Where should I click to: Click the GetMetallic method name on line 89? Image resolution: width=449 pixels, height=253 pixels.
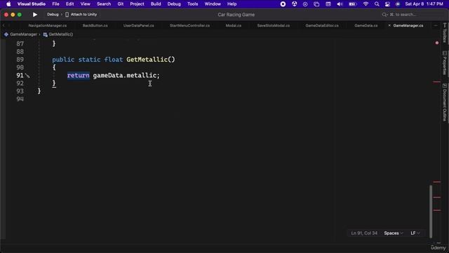pos(147,59)
